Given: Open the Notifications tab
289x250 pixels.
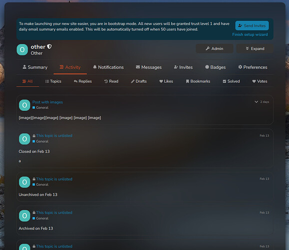Looking at the screenshot, I should click(x=108, y=67).
